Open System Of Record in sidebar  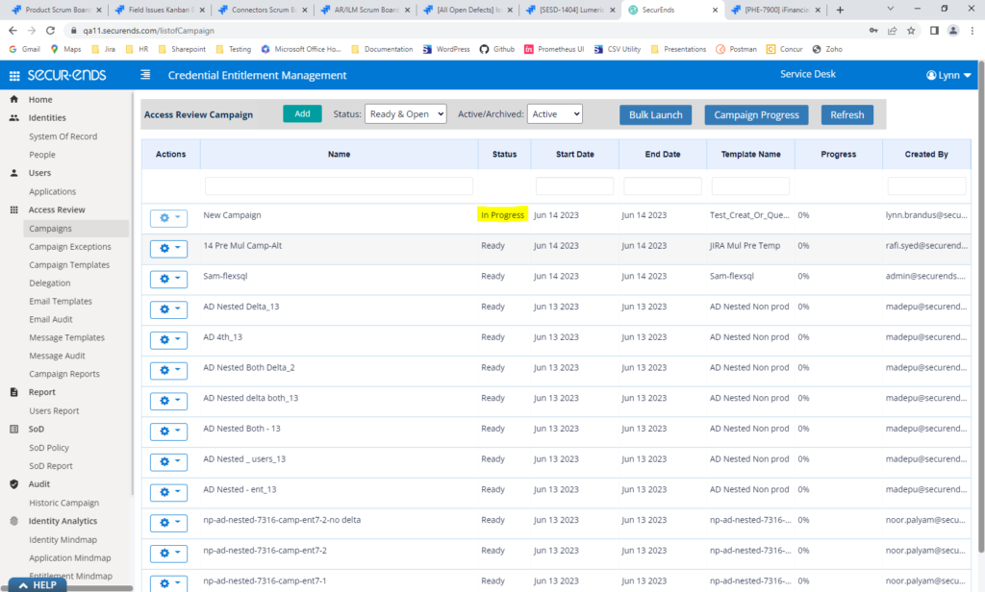pyautogui.click(x=63, y=136)
